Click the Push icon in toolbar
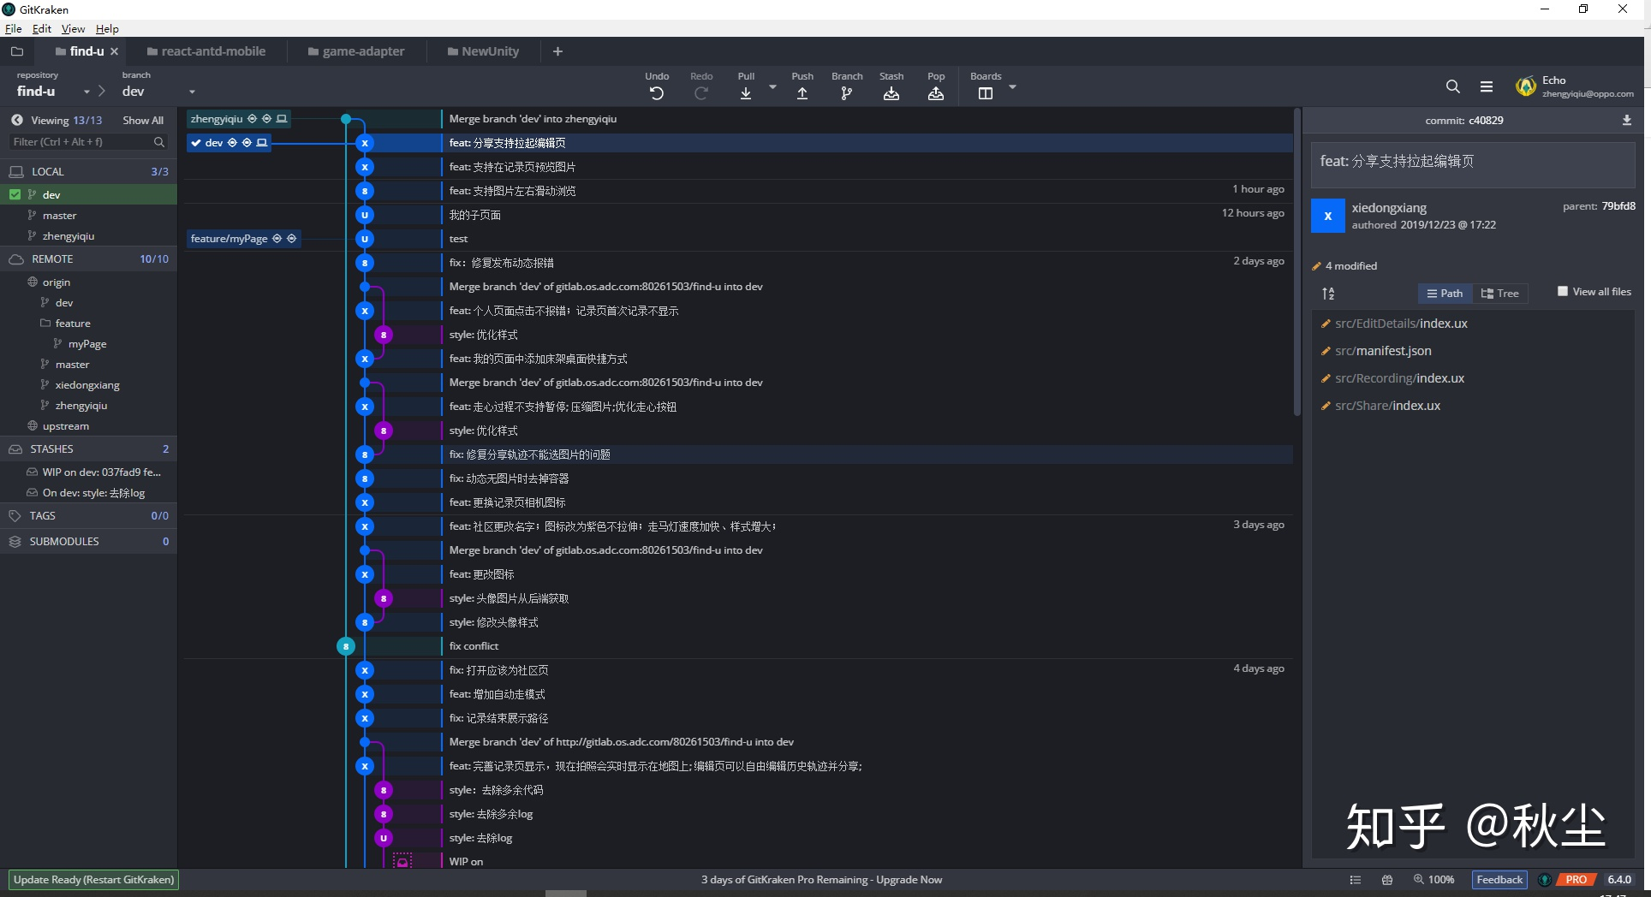The height and width of the screenshot is (897, 1651). 802,94
